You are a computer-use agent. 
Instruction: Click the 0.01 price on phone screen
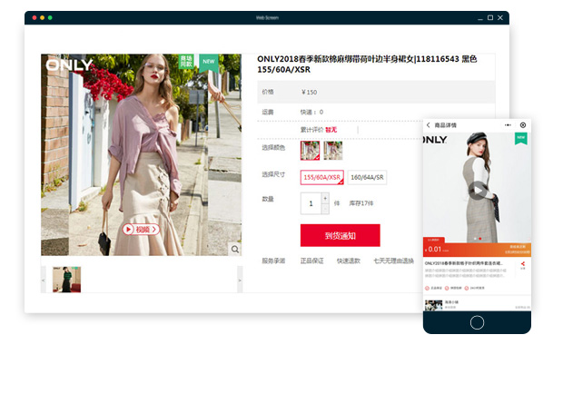434,249
